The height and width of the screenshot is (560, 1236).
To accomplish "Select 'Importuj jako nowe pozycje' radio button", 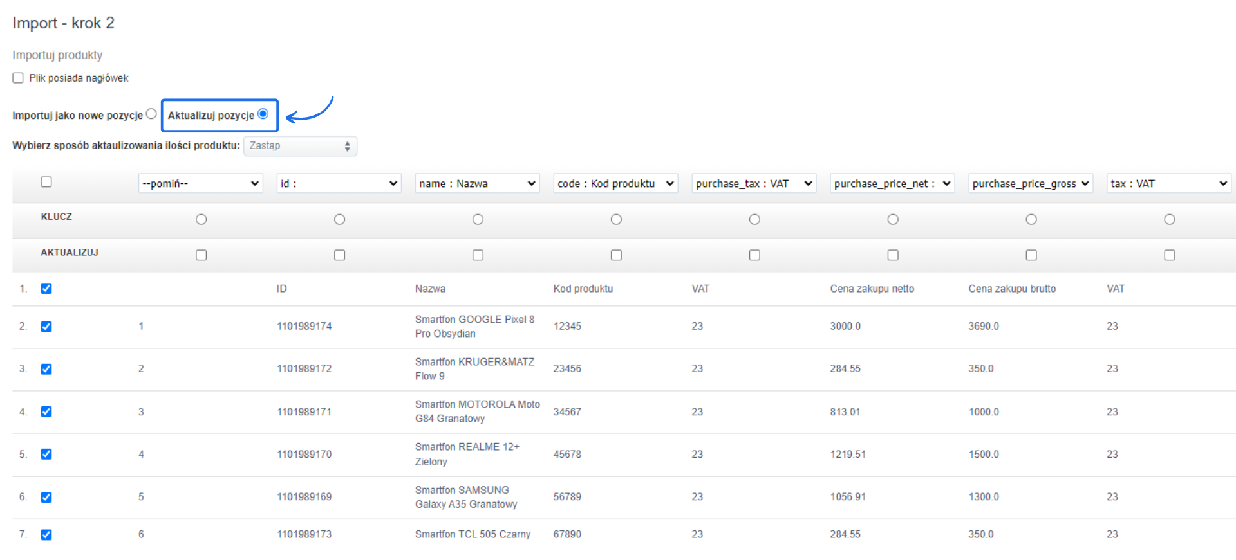I will coord(151,114).
